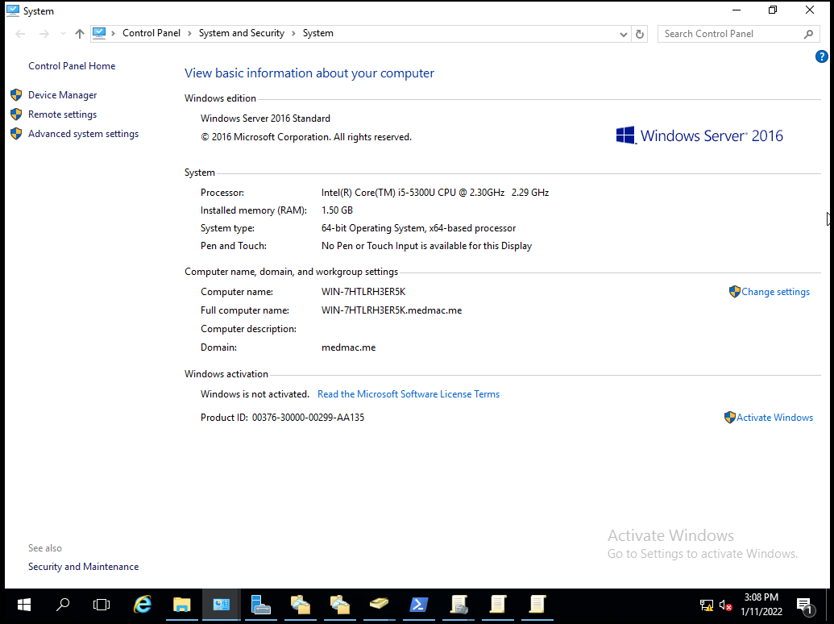
Task: Open the Action Center notification icon
Action: click(x=805, y=605)
